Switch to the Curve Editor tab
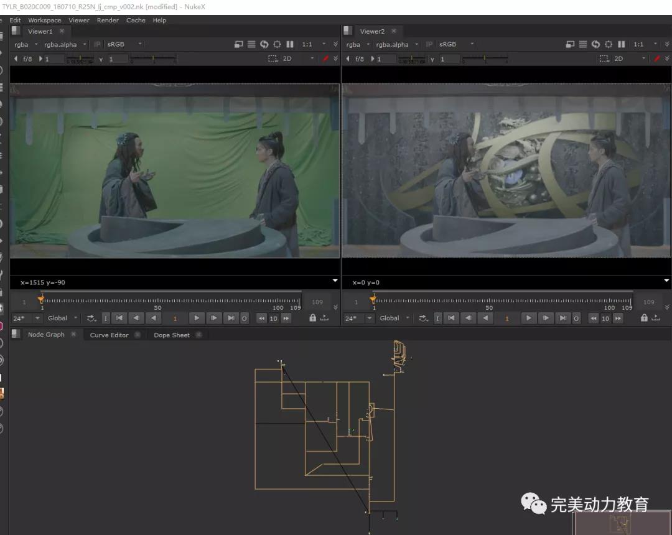Viewport: 672px width, 535px height. [109, 335]
